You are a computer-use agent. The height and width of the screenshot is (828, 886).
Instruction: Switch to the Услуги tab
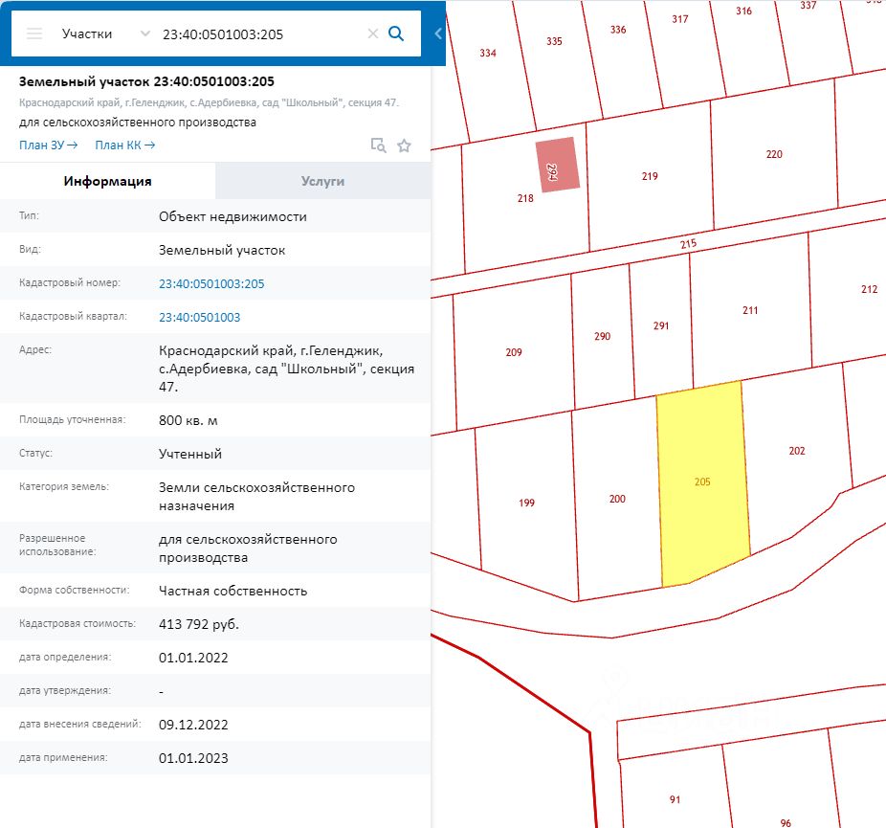coord(322,181)
